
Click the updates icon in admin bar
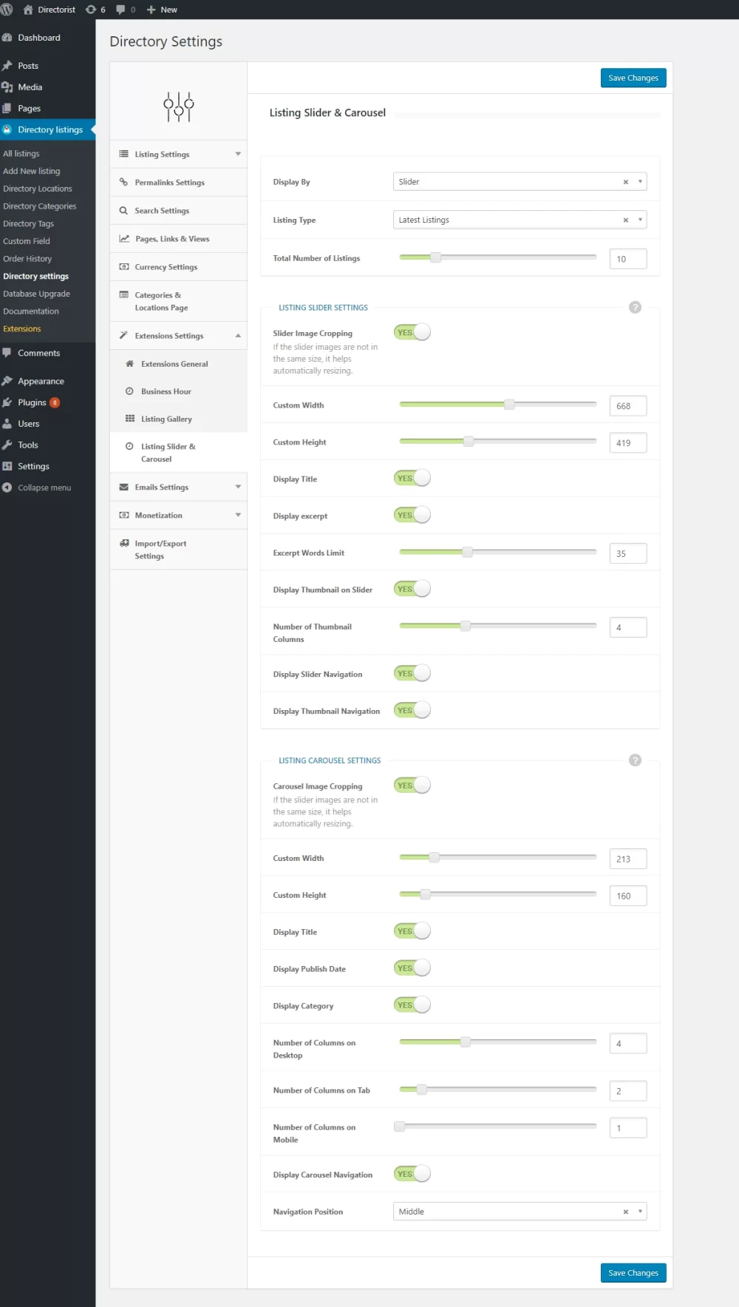[x=91, y=10]
